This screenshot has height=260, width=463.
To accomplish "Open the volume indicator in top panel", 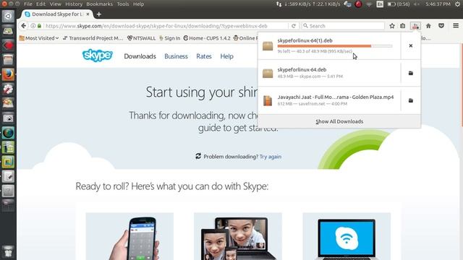I will coord(417,4).
